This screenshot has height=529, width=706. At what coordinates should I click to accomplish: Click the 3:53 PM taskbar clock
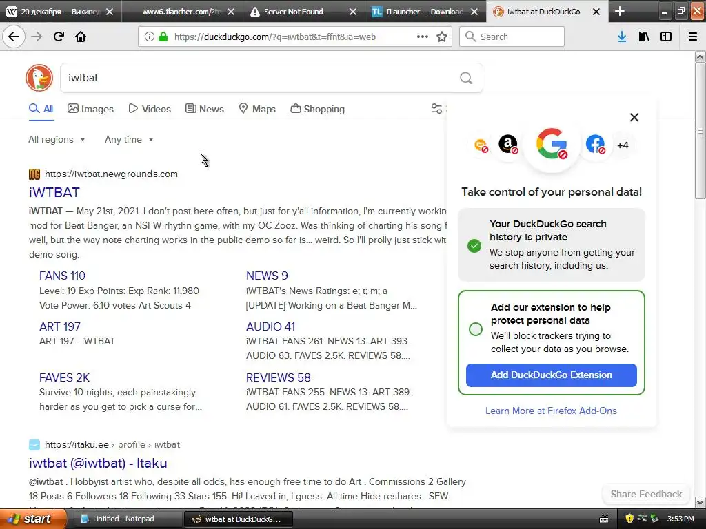680,519
